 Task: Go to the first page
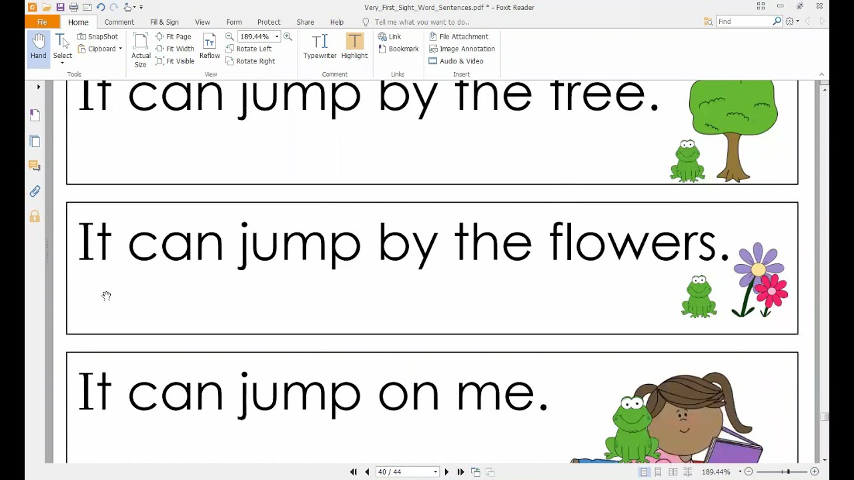[x=354, y=472]
